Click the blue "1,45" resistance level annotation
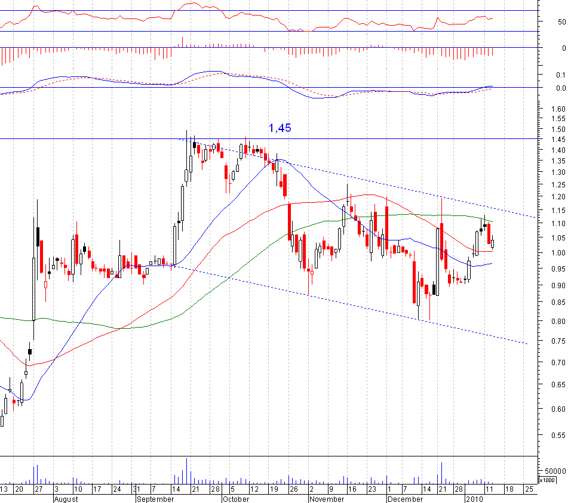This screenshot has height=503, width=568. 280,128
